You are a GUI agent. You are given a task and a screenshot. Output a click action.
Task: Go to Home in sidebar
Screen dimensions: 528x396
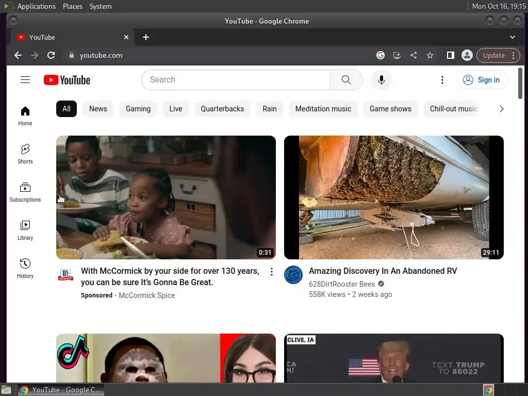point(25,116)
